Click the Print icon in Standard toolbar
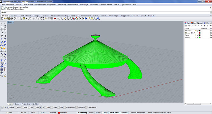Viewport: 212px width, 114px height. click(x=12, y=19)
